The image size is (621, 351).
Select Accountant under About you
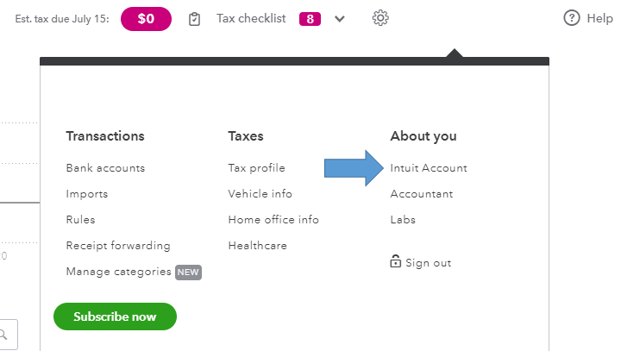(x=421, y=194)
